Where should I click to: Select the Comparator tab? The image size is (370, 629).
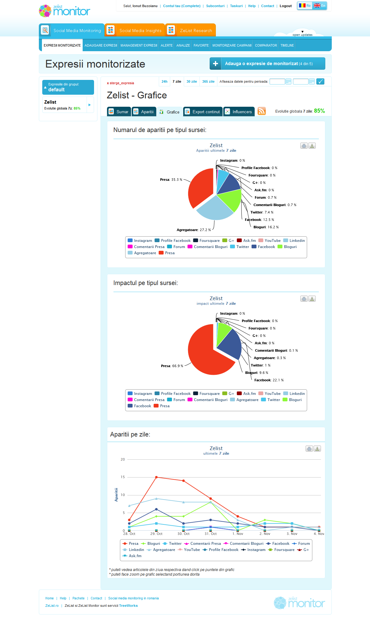pos(266,45)
